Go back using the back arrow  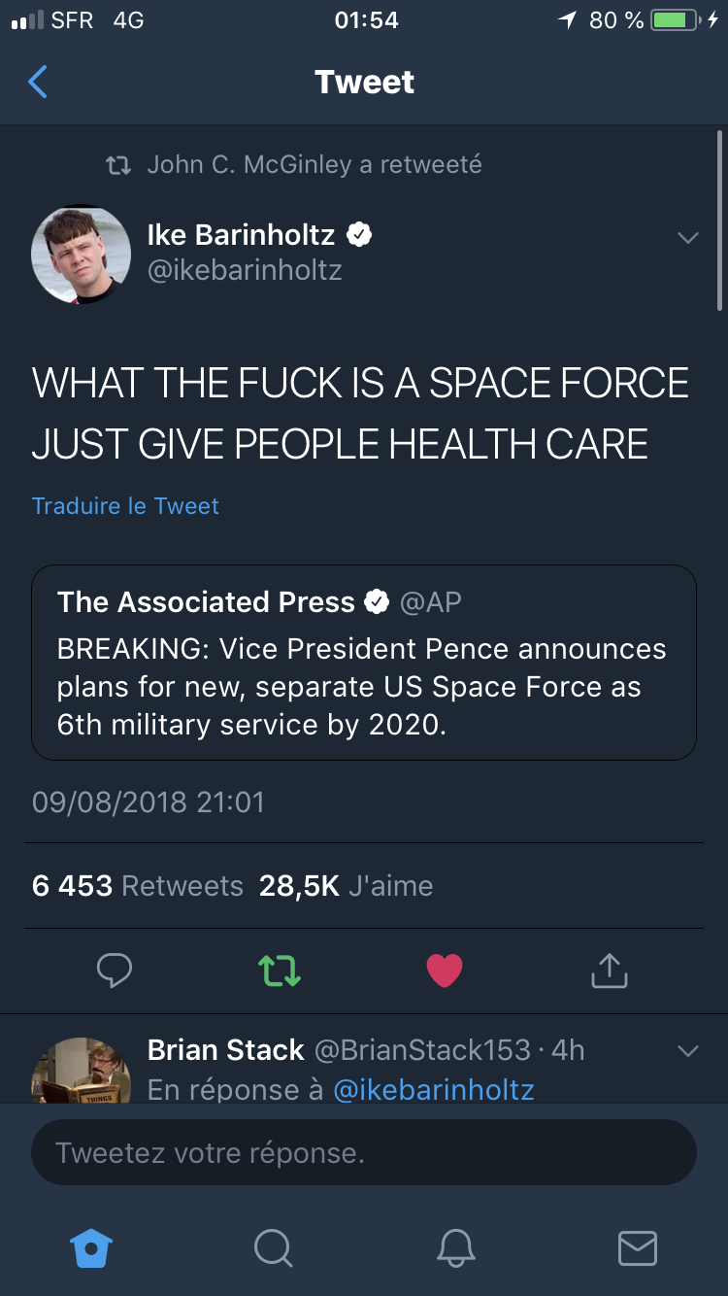(38, 83)
